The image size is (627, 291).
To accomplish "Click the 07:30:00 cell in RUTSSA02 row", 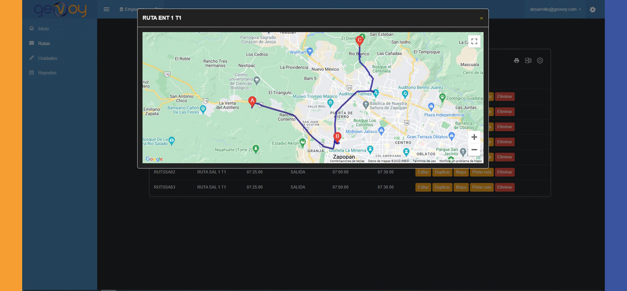I will tap(385, 172).
